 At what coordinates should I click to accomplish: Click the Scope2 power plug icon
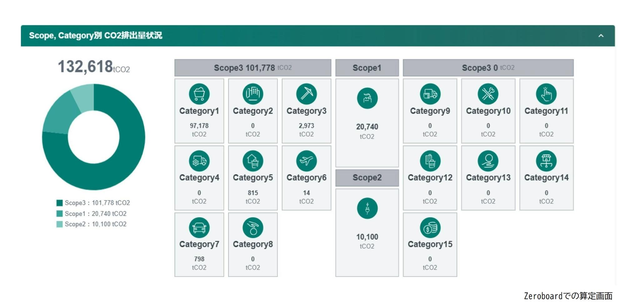pyautogui.click(x=367, y=209)
